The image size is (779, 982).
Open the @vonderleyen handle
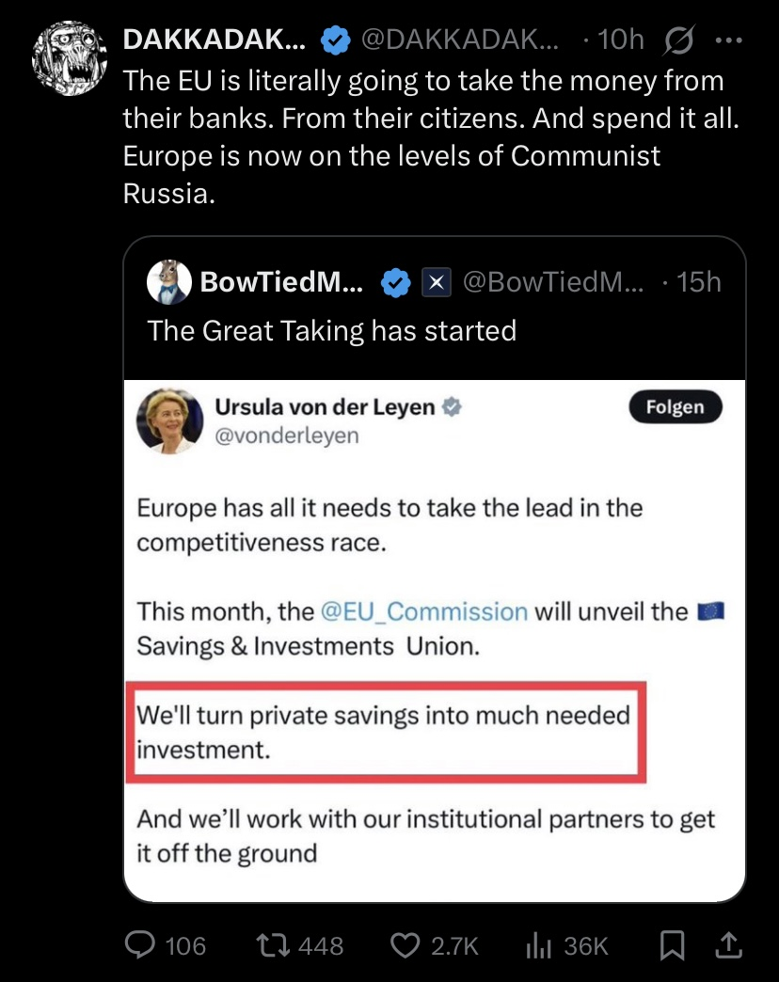click(x=287, y=436)
